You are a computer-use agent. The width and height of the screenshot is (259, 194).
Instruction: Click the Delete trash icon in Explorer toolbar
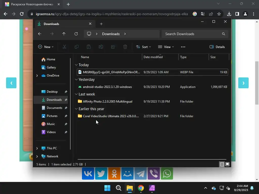pos(125,47)
